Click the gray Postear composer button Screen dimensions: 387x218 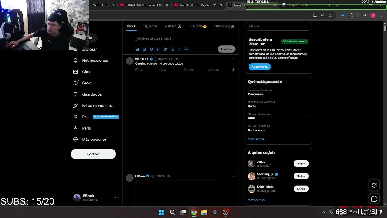(226, 49)
